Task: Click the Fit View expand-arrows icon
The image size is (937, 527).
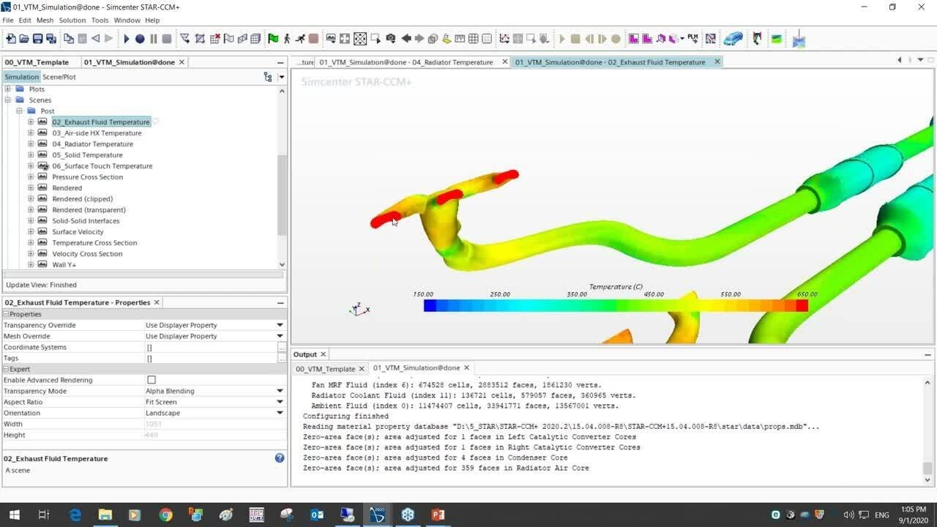Action: 346,39
